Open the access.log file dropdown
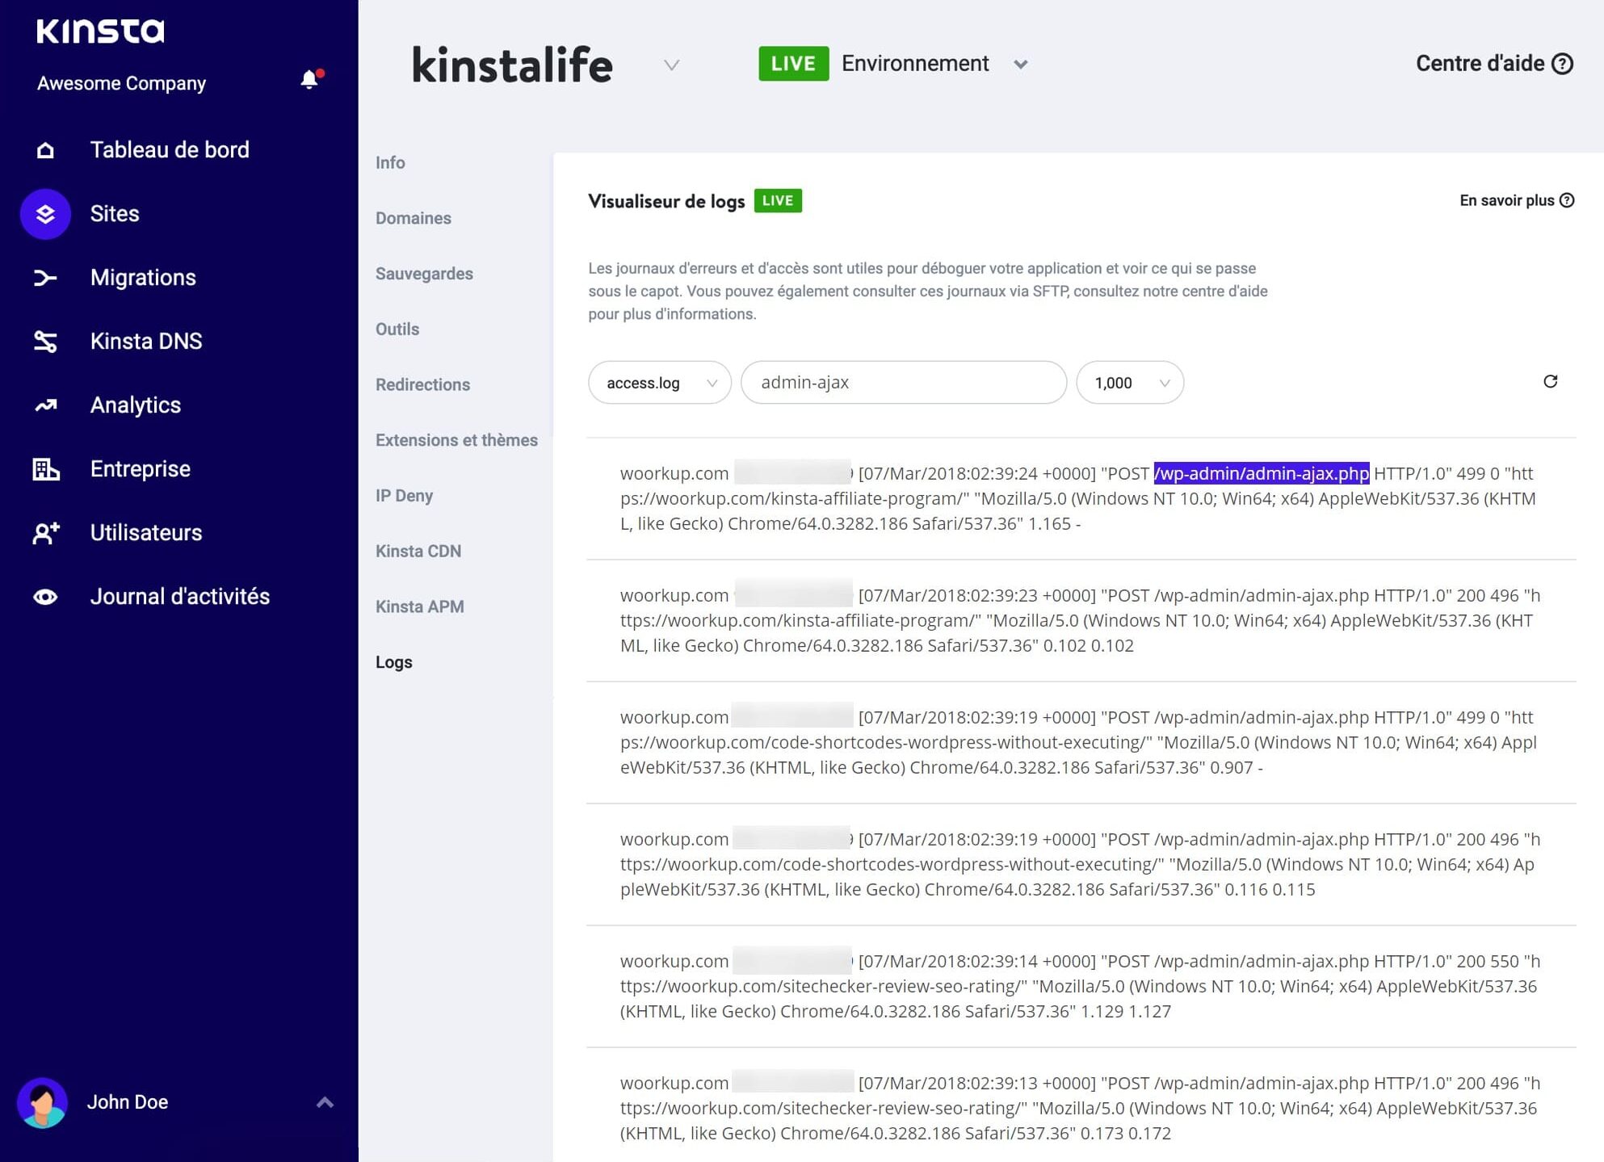1604x1162 pixels. click(659, 383)
